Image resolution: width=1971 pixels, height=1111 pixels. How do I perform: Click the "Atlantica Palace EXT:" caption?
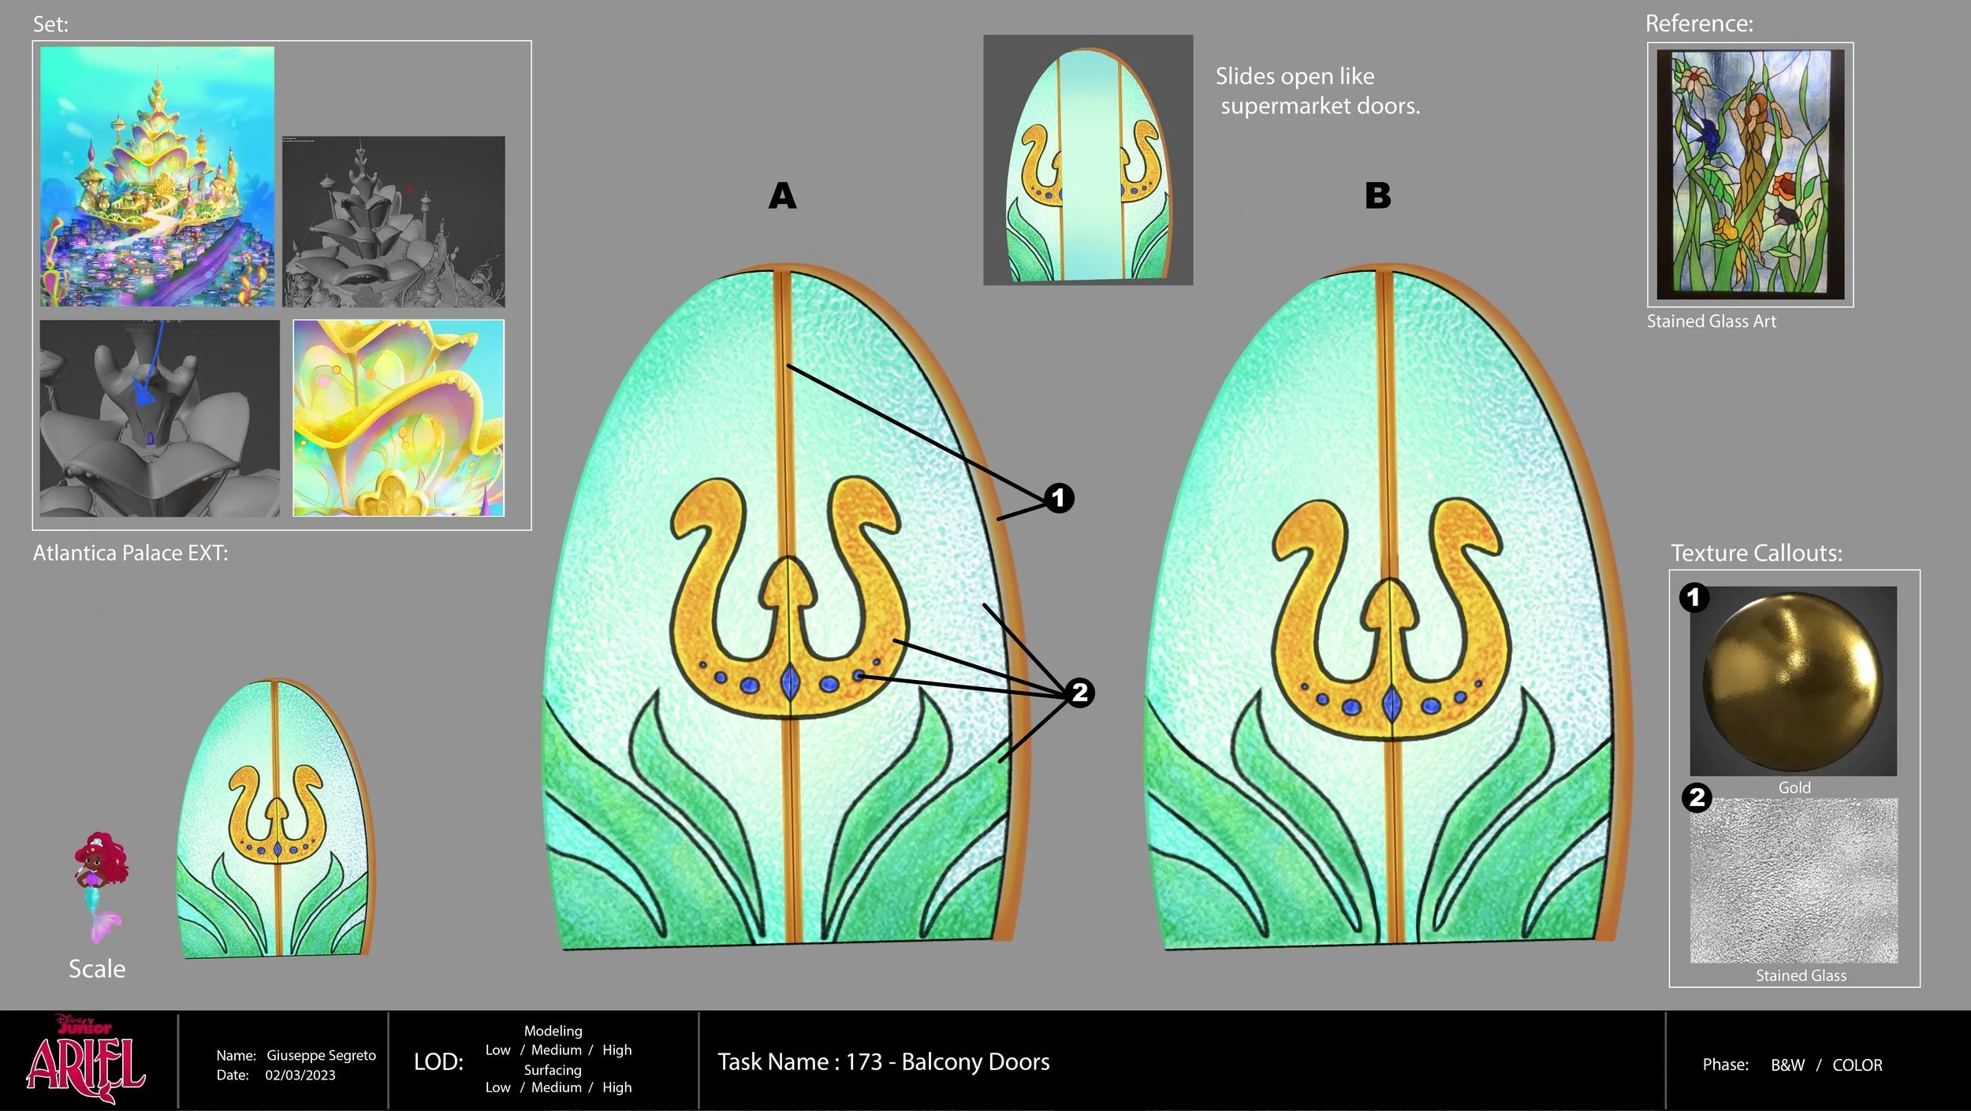pyautogui.click(x=130, y=553)
